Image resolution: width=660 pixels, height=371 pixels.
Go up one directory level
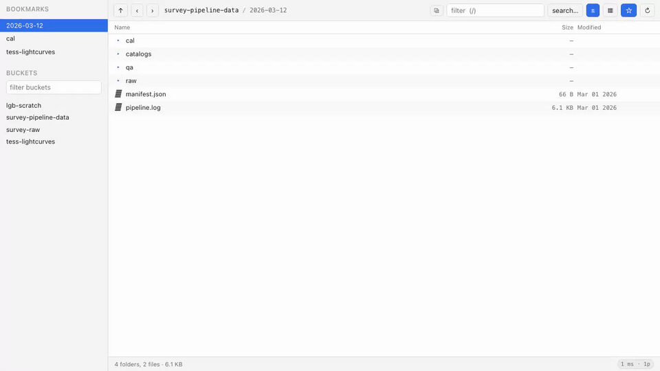(120, 10)
